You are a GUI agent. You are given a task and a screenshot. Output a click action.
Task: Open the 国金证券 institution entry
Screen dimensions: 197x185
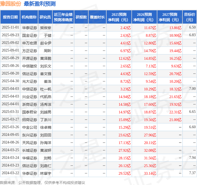pyautogui.click(x=29, y=35)
